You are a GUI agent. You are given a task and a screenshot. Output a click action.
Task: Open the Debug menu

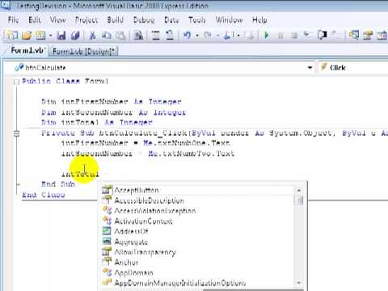[144, 20]
